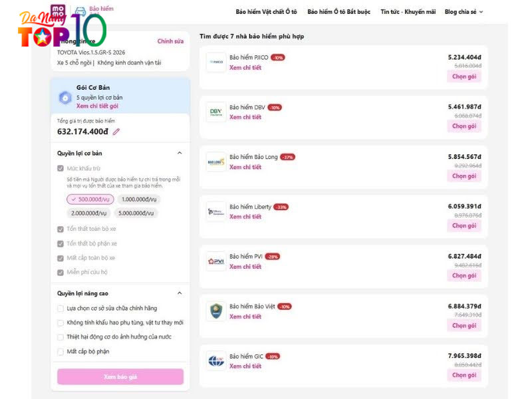Open Xem chi tiết for Bảo hiểm Bảo Long
Viewport: 532px width, 399px height.
(x=245, y=167)
